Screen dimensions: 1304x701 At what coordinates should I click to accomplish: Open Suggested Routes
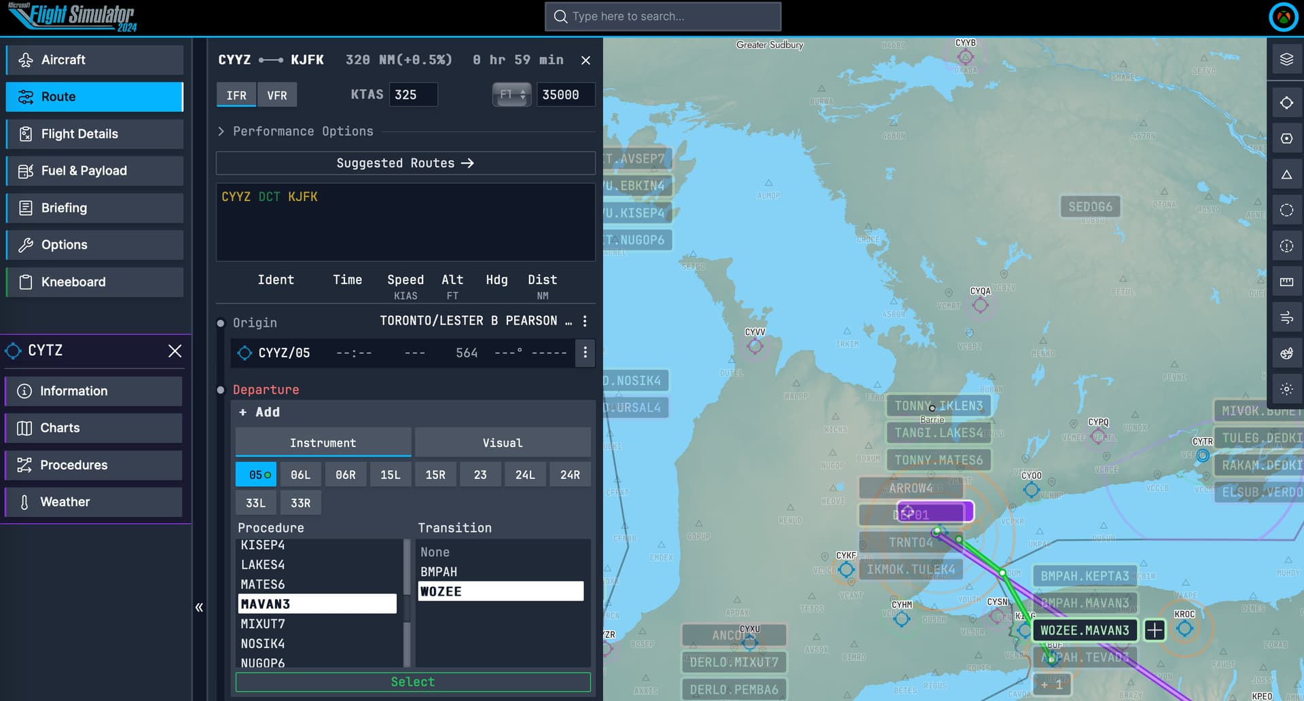(405, 163)
